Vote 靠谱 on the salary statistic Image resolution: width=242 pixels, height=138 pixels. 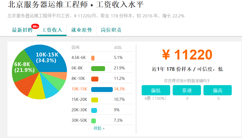click(x=187, y=90)
